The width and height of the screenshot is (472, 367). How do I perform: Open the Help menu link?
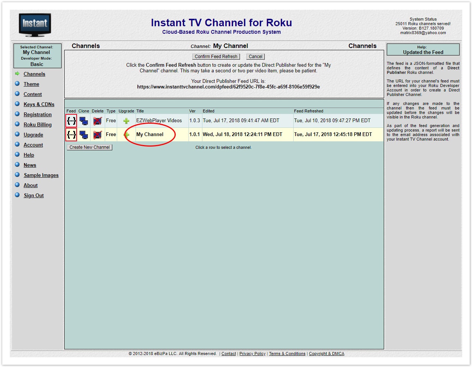(x=29, y=155)
